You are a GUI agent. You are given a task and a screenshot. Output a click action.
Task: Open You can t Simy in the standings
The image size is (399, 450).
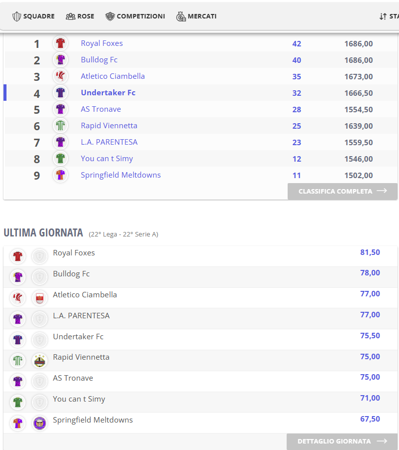click(x=107, y=159)
